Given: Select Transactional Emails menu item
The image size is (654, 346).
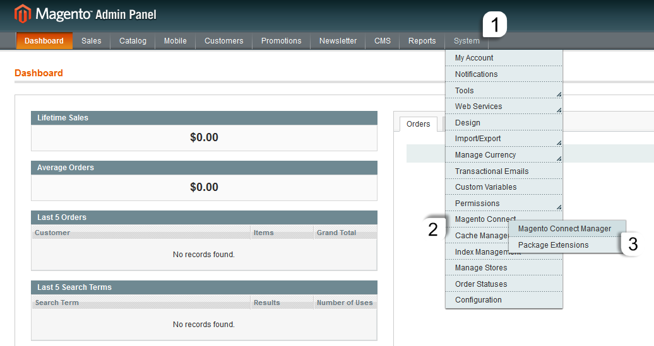Looking at the screenshot, I should [504, 171].
